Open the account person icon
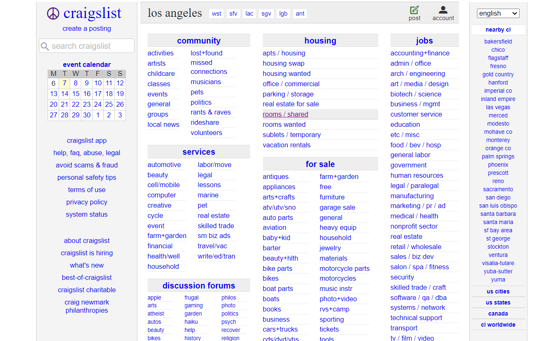 443,10
